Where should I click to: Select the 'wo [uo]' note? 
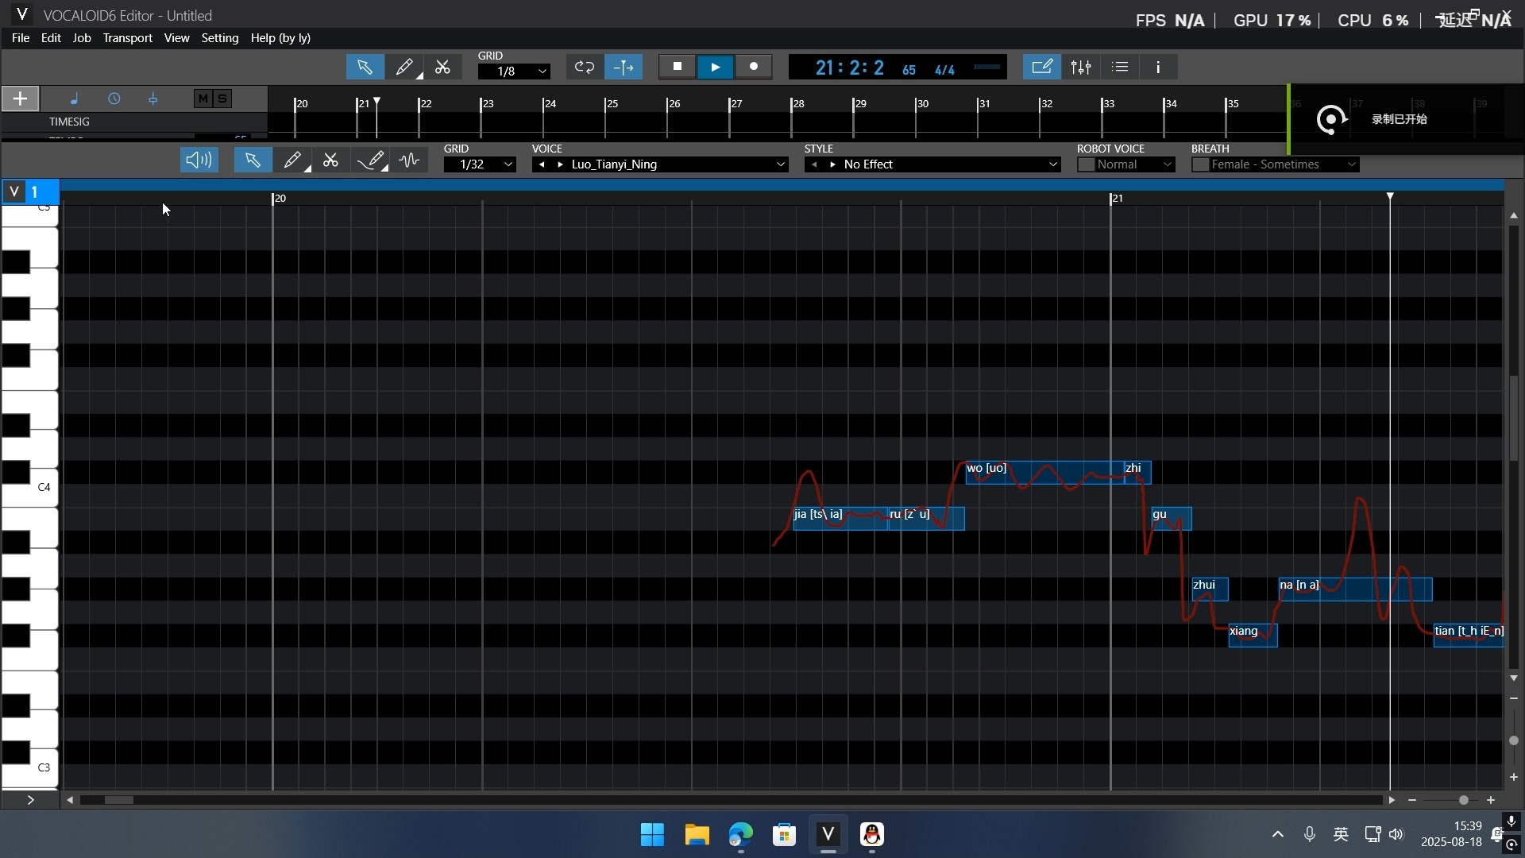(1044, 472)
